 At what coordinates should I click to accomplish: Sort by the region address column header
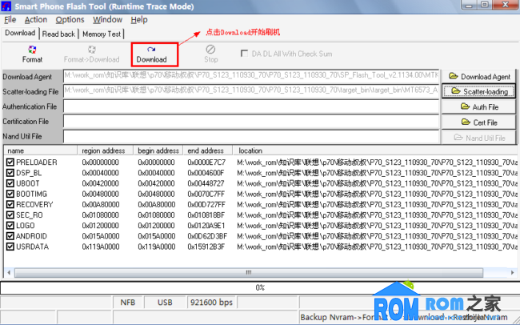tap(106, 150)
